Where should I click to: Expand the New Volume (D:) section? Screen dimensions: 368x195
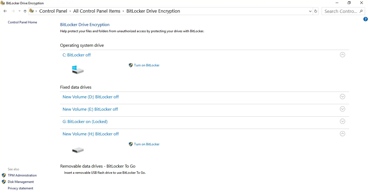pos(342,96)
